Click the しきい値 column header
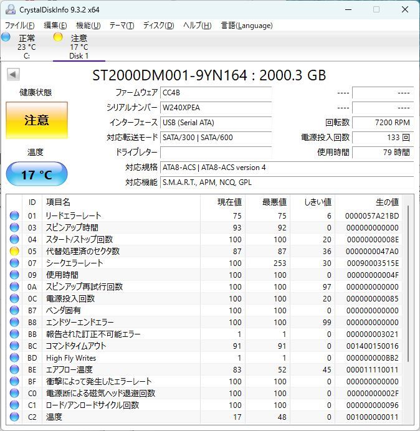 click(312, 202)
